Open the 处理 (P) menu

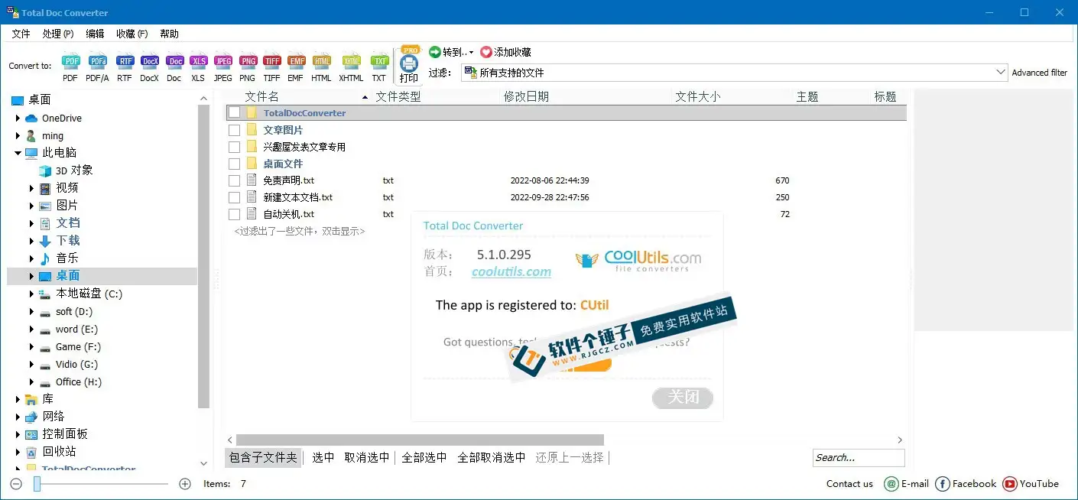coord(58,34)
